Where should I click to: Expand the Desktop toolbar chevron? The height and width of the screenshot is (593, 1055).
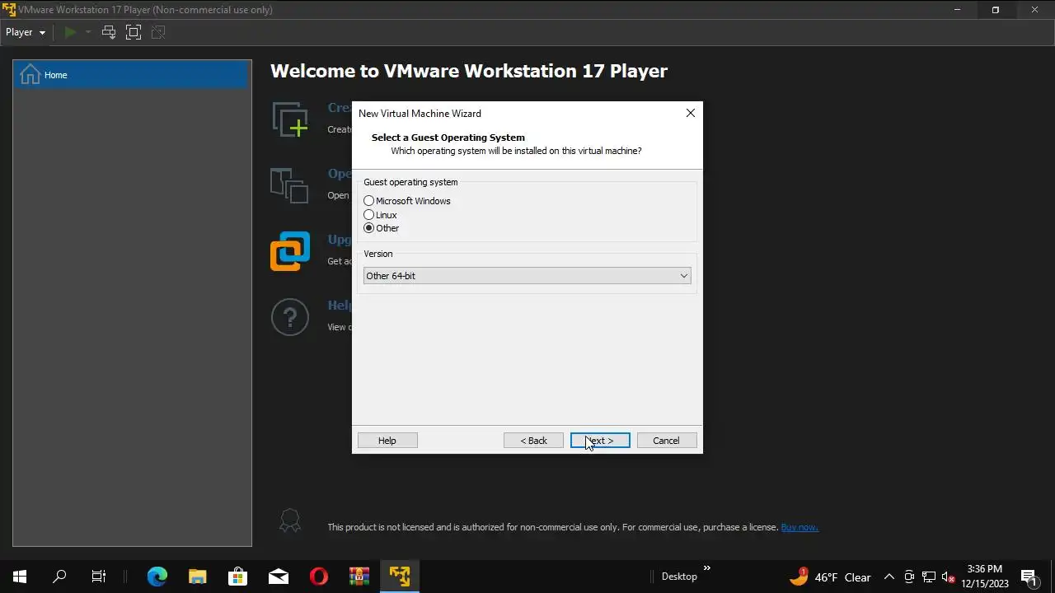(x=706, y=568)
